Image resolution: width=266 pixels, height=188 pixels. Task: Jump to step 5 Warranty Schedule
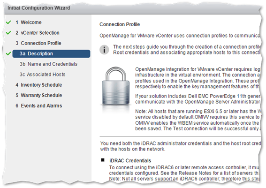39,95
